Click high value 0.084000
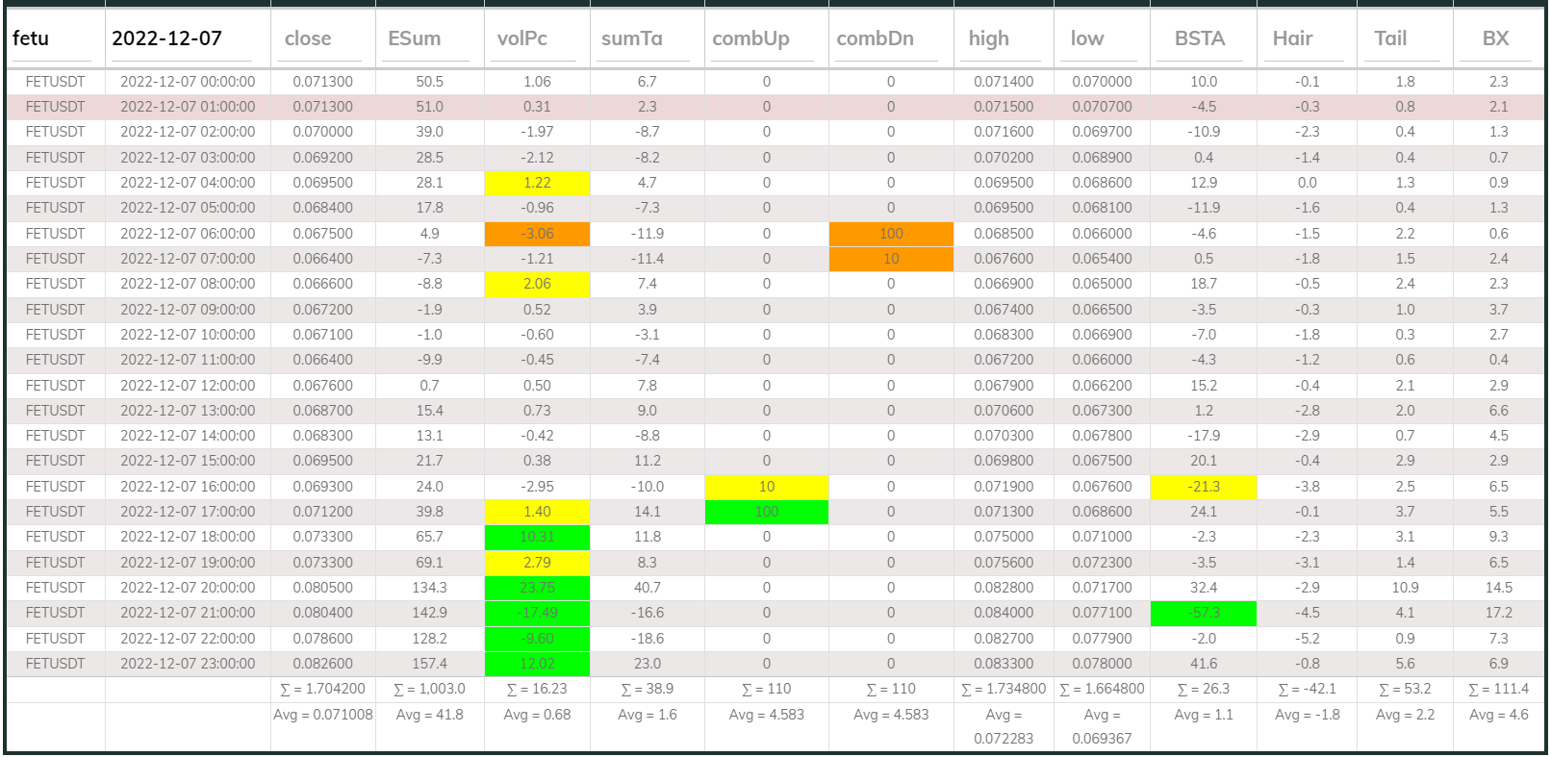The height and width of the screenshot is (757, 1551). 1004,613
